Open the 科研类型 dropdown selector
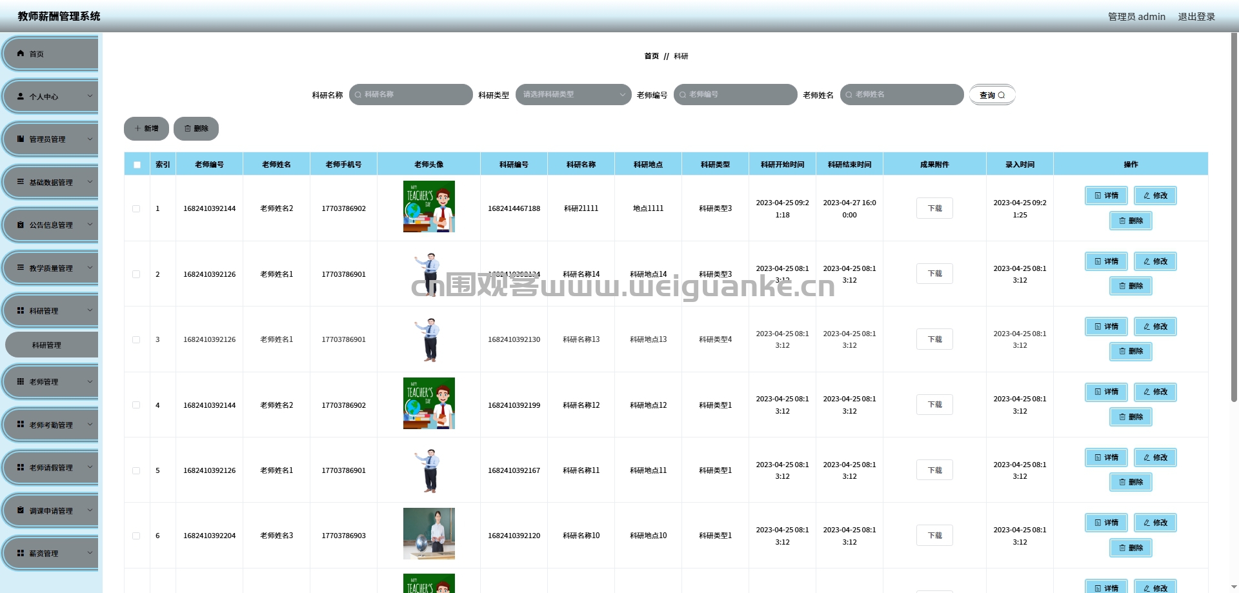The image size is (1239, 593). coord(573,94)
